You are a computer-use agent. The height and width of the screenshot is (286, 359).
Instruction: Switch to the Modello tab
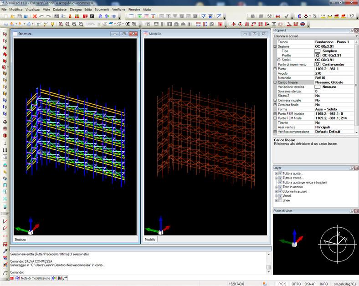pos(150,240)
